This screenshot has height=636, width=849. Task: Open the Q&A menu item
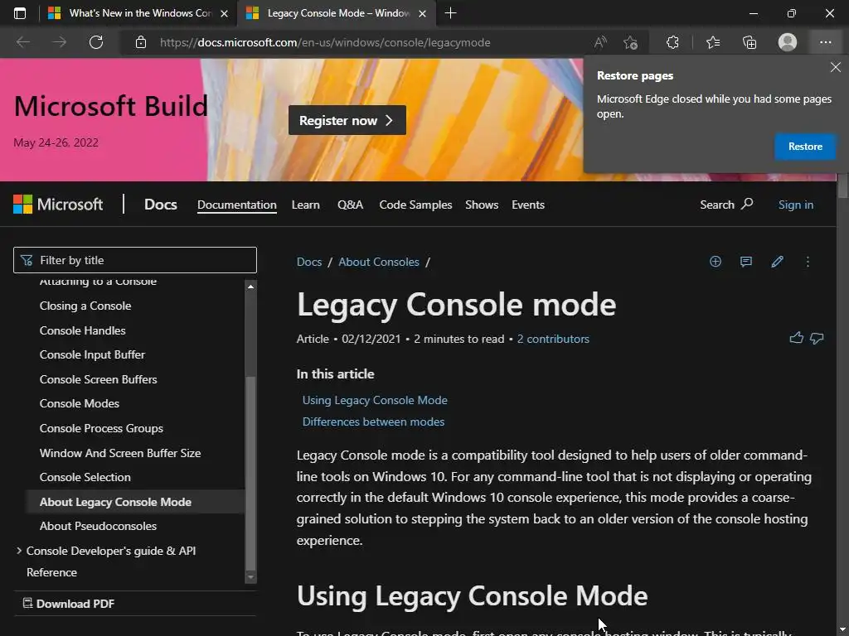click(351, 205)
